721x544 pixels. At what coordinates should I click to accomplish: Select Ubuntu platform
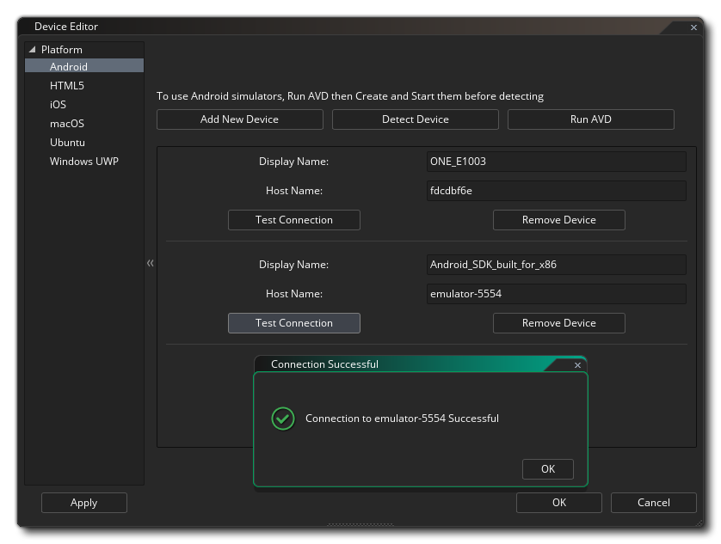pos(67,143)
